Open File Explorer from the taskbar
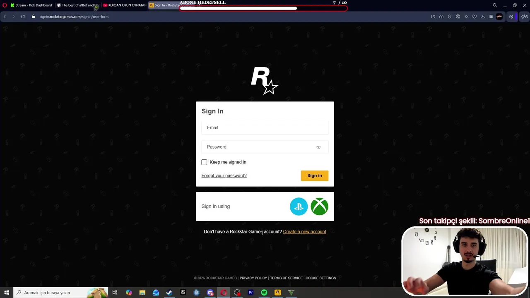Screen dimensions: 530x298 pyautogui.click(x=142, y=293)
